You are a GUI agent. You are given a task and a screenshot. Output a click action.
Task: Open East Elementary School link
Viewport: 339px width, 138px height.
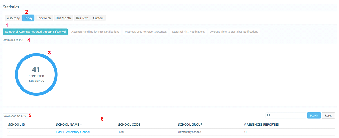click(73, 132)
